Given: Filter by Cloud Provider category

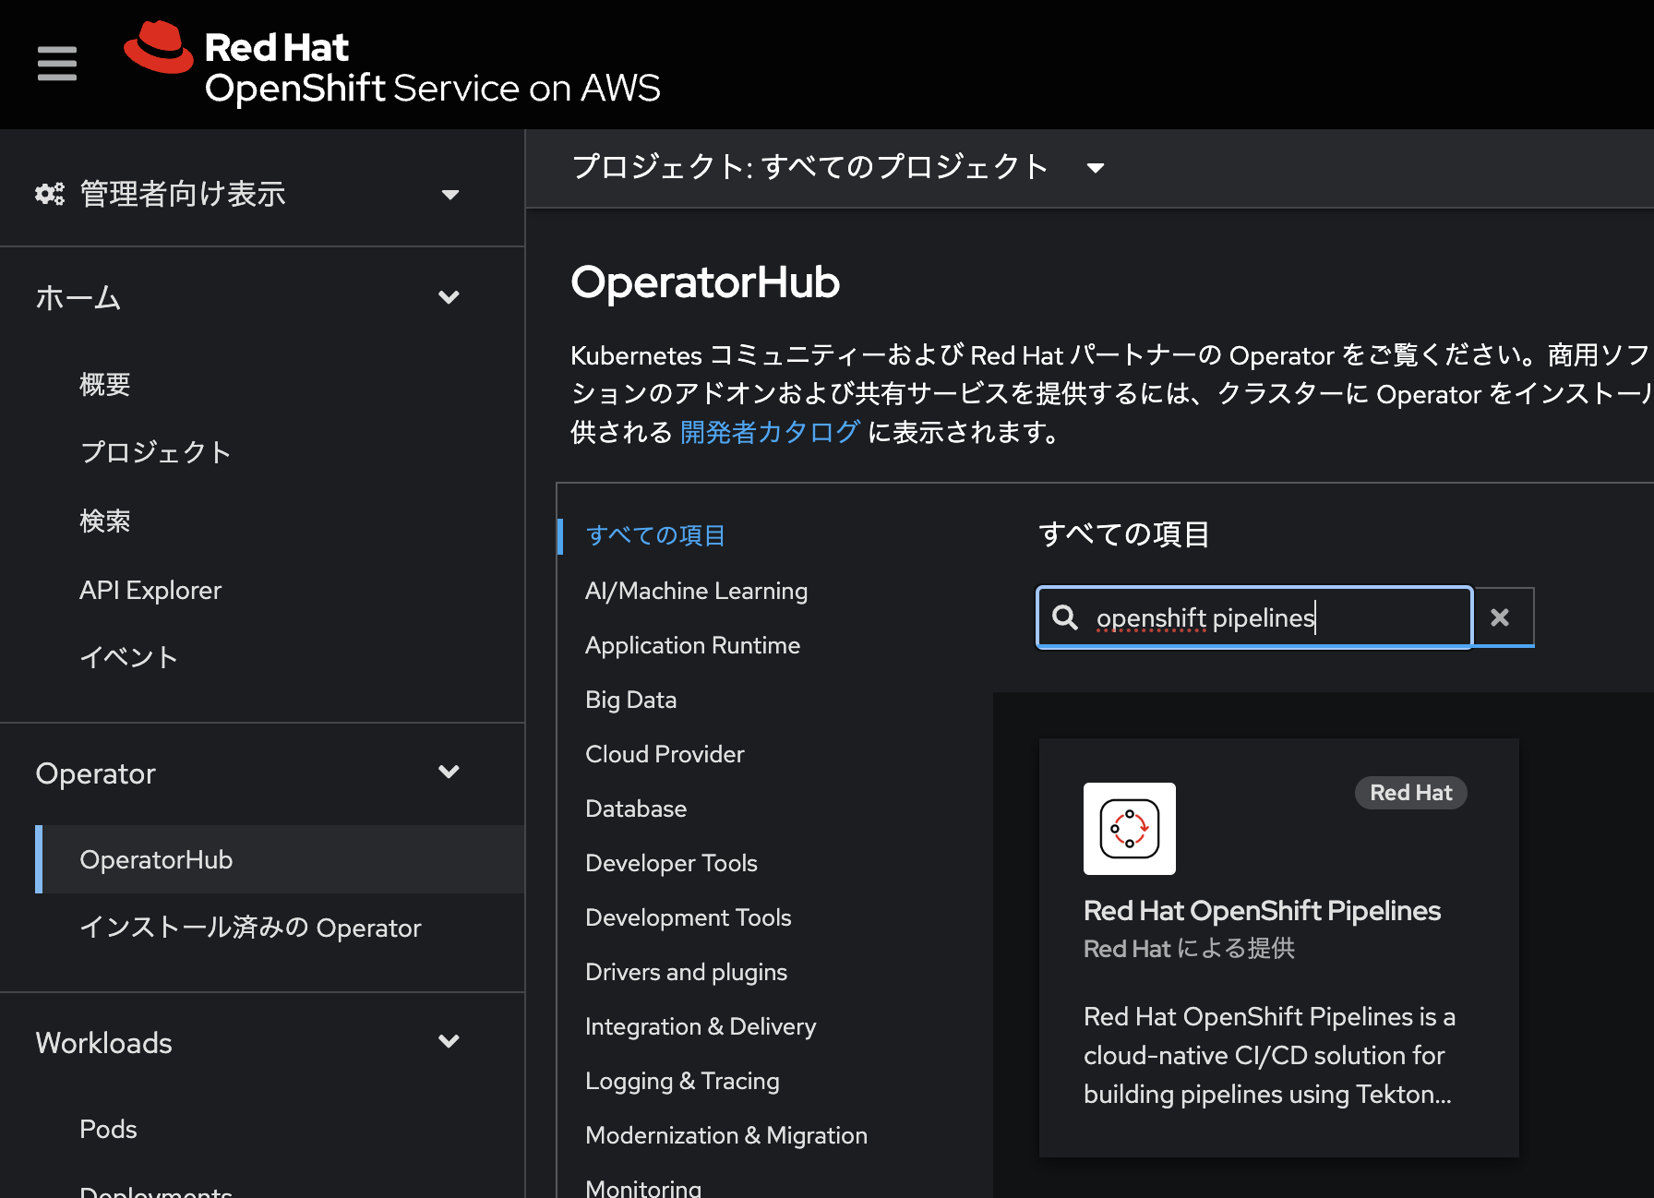Looking at the screenshot, I should pos(665,754).
